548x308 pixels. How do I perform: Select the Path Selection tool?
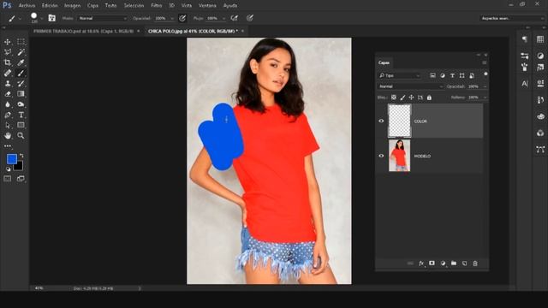pos(8,125)
